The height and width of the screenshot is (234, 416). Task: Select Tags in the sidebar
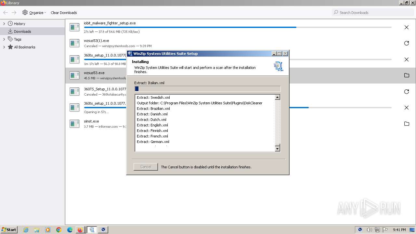pos(18,39)
